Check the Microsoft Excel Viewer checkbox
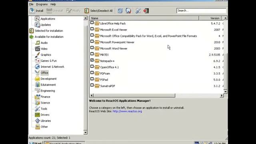 coord(92,29)
